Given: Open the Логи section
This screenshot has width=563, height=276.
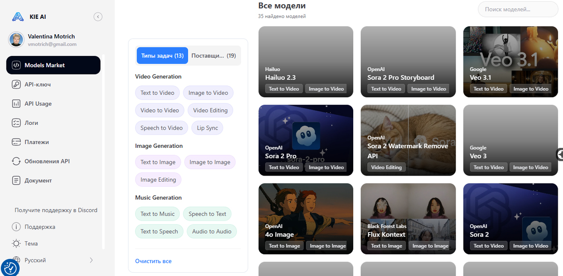Looking at the screenshot, I should (x=53, y=123).
